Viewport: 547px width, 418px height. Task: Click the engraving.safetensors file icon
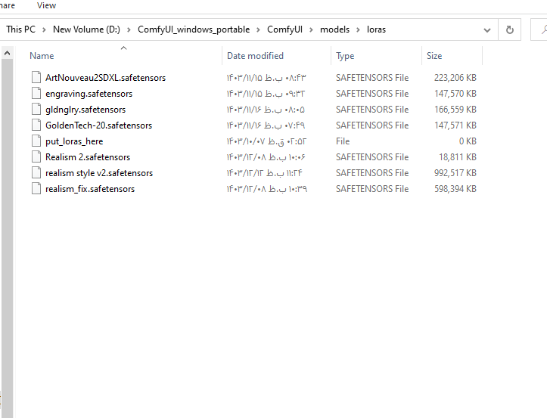pos(36,94)
